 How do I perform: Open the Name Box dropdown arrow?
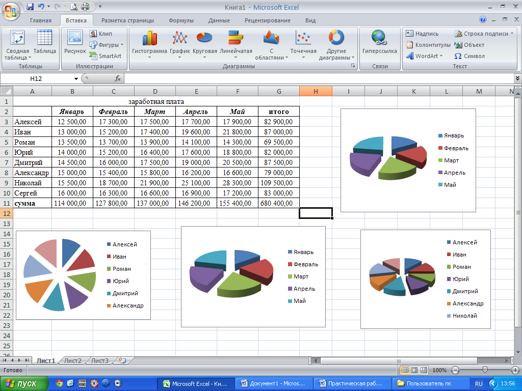tap(76, 79)
